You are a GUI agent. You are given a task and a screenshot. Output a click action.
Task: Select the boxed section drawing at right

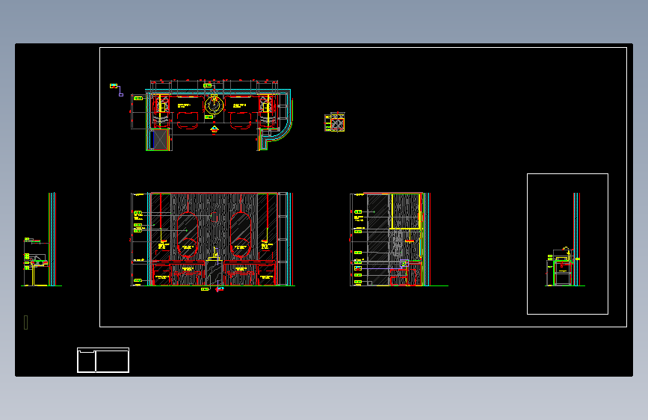pos(567,244)
